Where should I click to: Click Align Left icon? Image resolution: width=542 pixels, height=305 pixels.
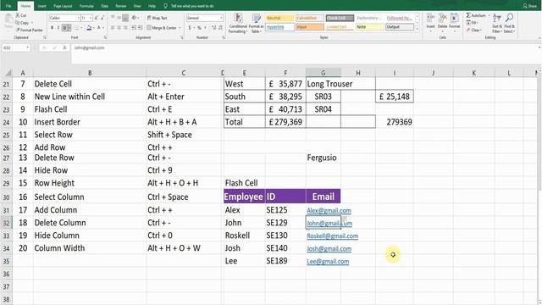click(113, 28)
